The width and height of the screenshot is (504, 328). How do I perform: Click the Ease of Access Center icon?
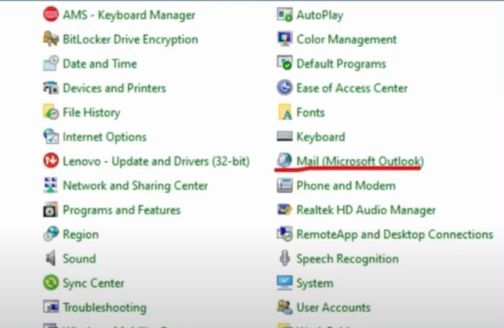pos(285,88)
